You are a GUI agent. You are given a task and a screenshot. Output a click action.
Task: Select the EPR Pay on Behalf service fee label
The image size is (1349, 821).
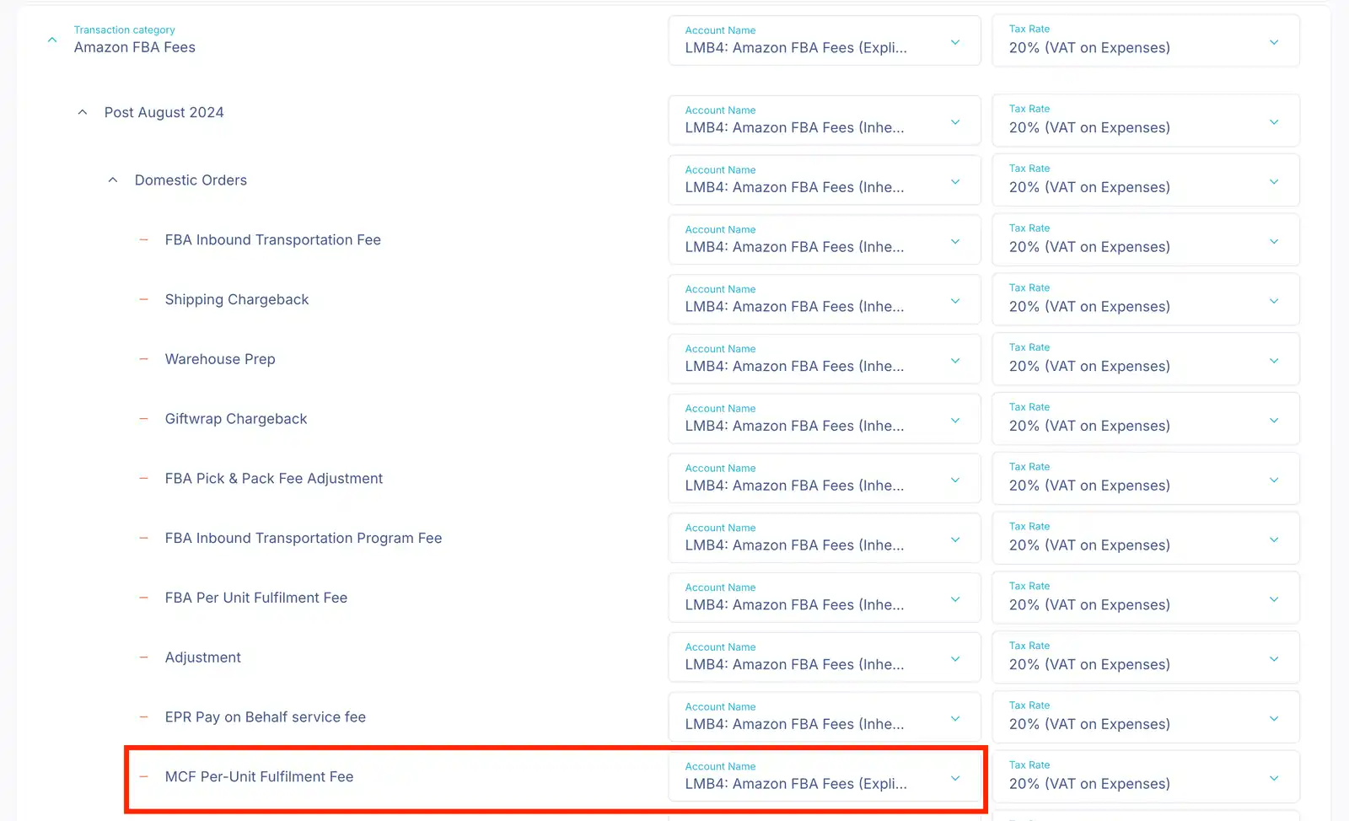[266, 716]
